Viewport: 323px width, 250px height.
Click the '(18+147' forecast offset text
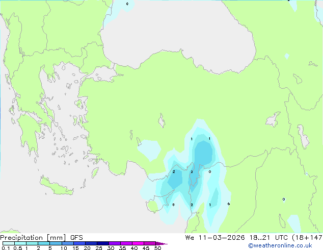click(307, 238)
